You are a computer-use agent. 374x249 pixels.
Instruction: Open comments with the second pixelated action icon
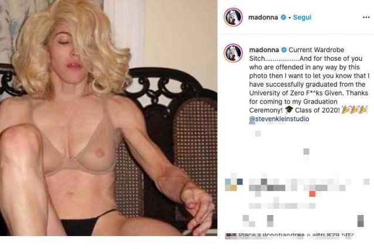(x=270, y=221)
